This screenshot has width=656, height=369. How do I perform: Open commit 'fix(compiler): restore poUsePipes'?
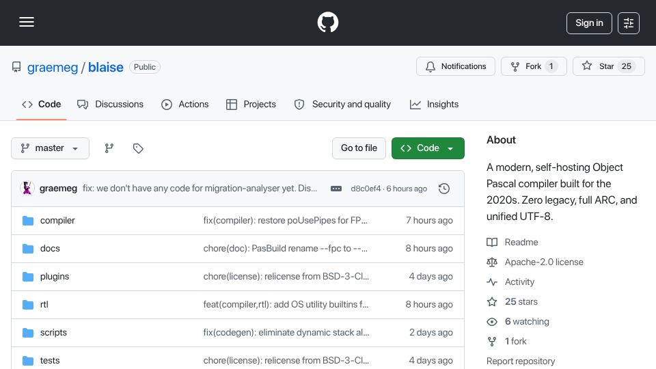pos(286,221)
